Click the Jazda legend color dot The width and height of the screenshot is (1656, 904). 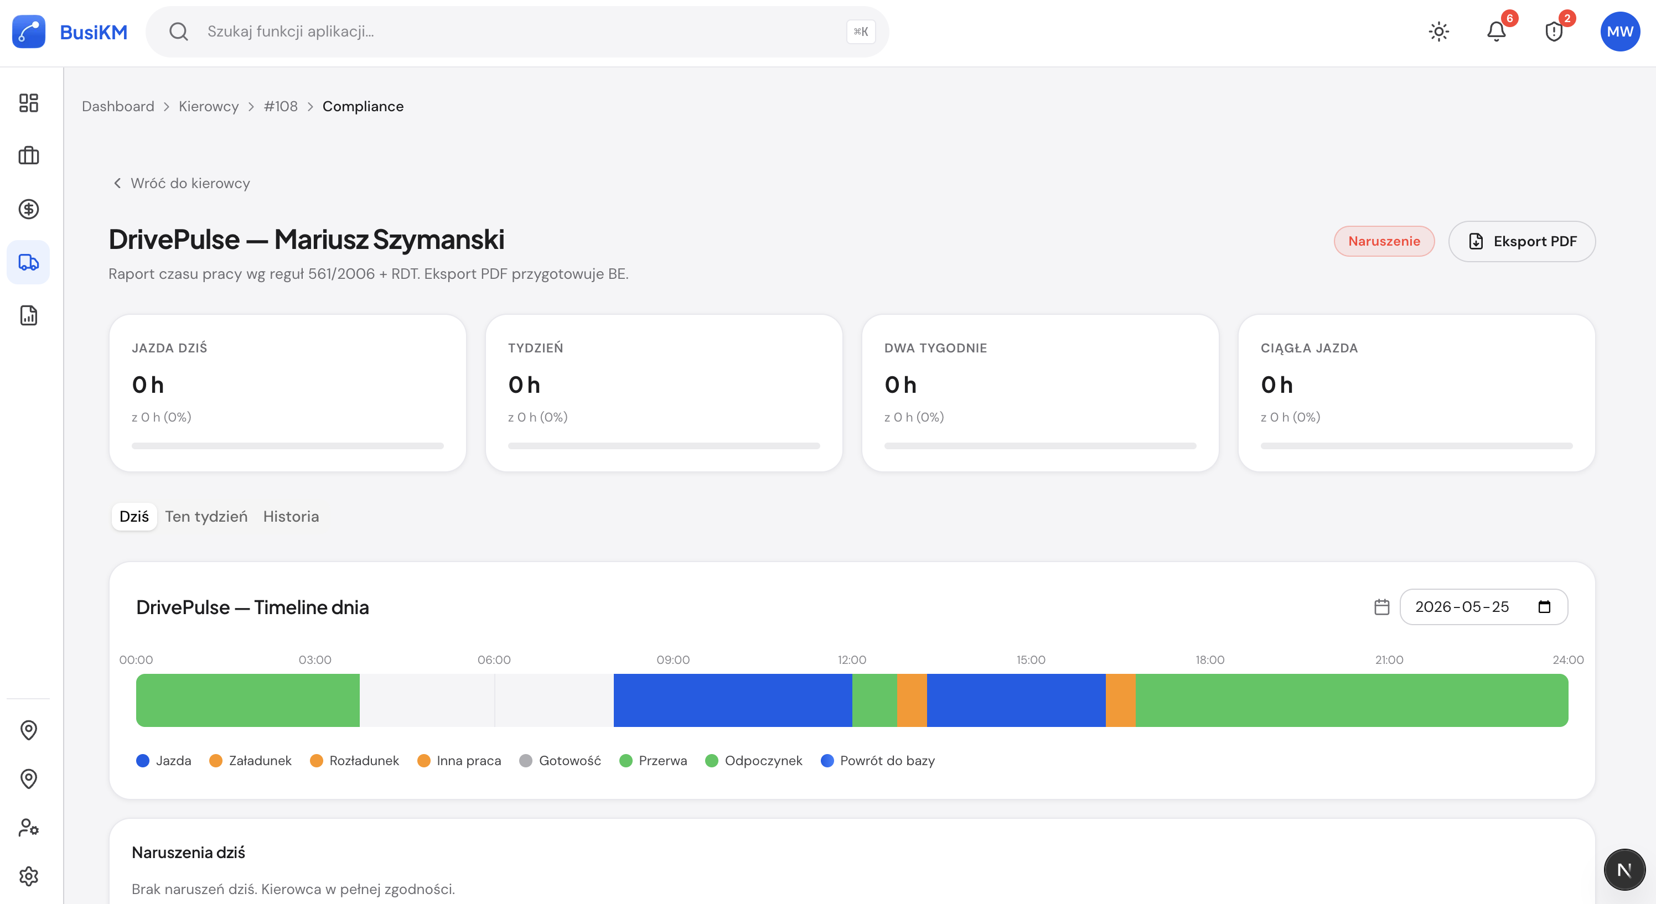click(143, 761)
